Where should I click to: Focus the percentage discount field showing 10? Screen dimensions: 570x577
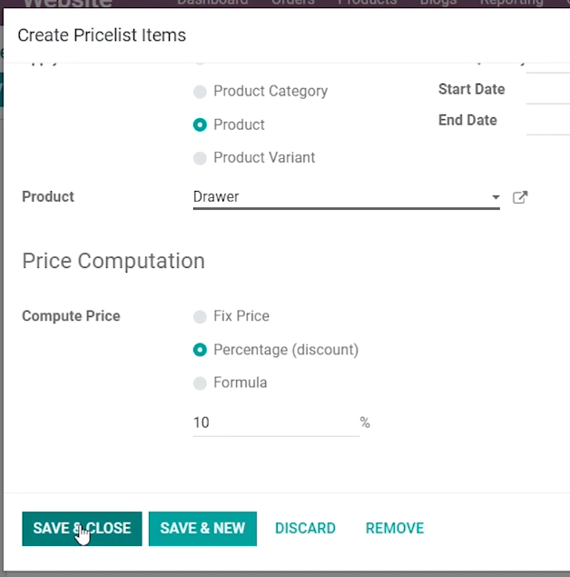coord(276,423)
